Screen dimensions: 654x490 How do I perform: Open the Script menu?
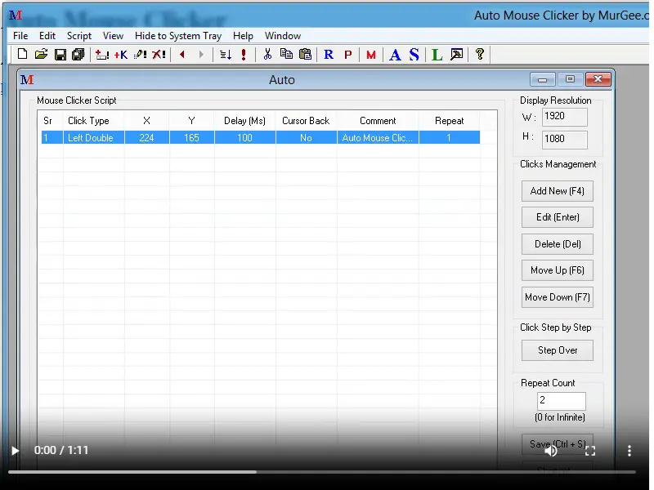point(79,36)
